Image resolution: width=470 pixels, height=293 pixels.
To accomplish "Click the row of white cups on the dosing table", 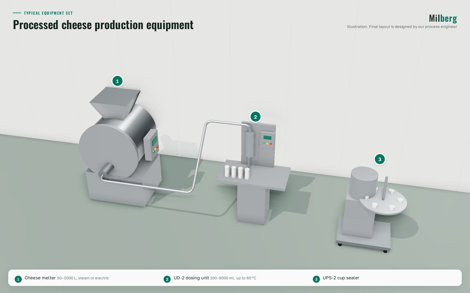I will click(x=237, y=172).
